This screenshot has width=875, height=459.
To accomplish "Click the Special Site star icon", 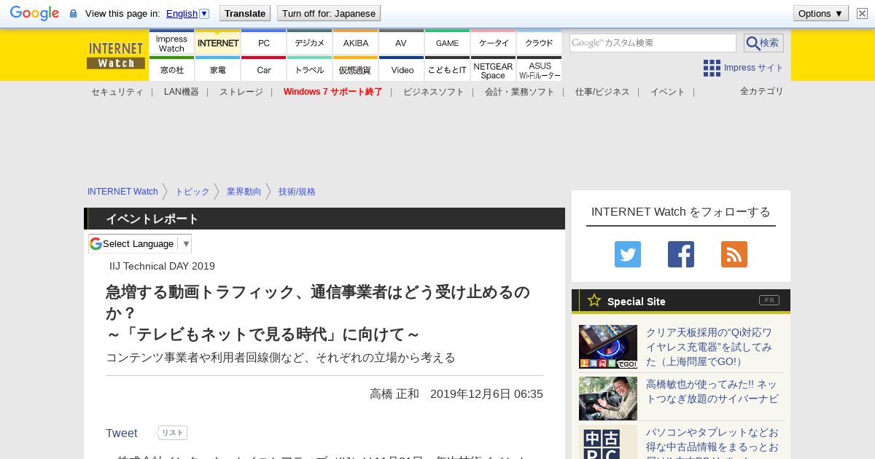I will 594,300.
